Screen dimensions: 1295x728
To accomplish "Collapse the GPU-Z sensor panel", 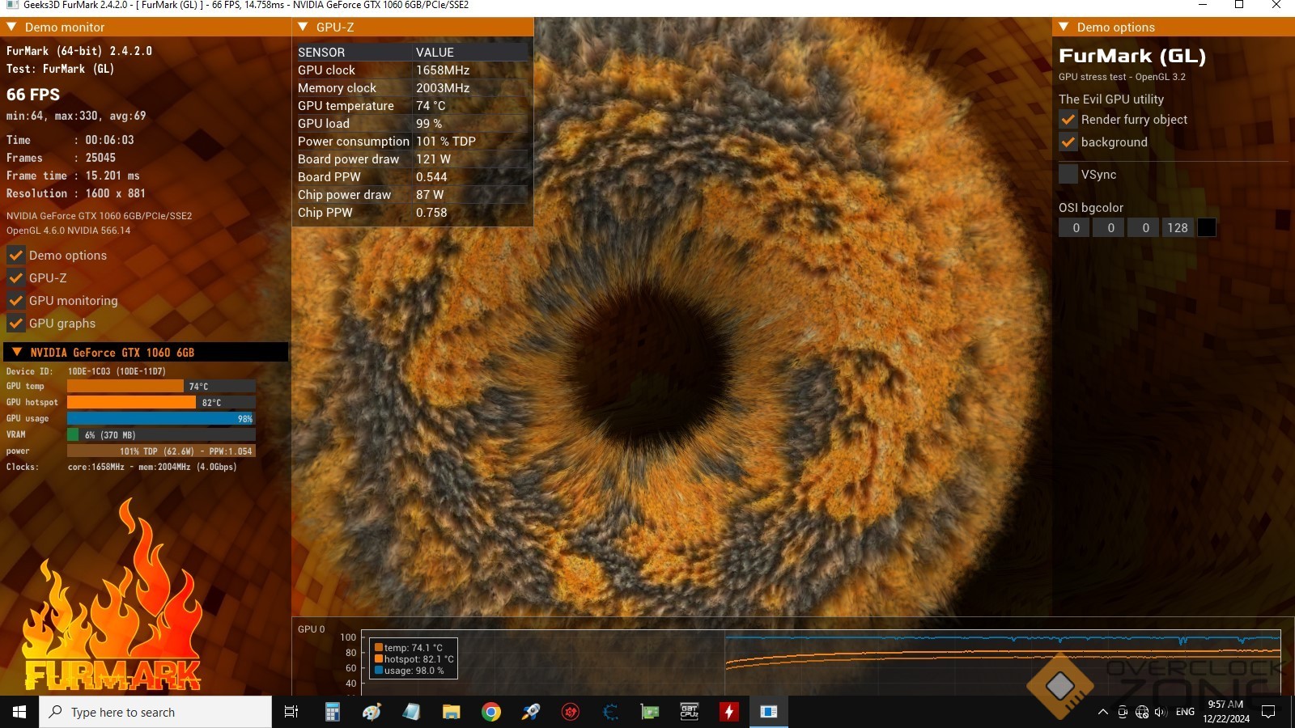I will pyautogui.click(x=304, y=27).
